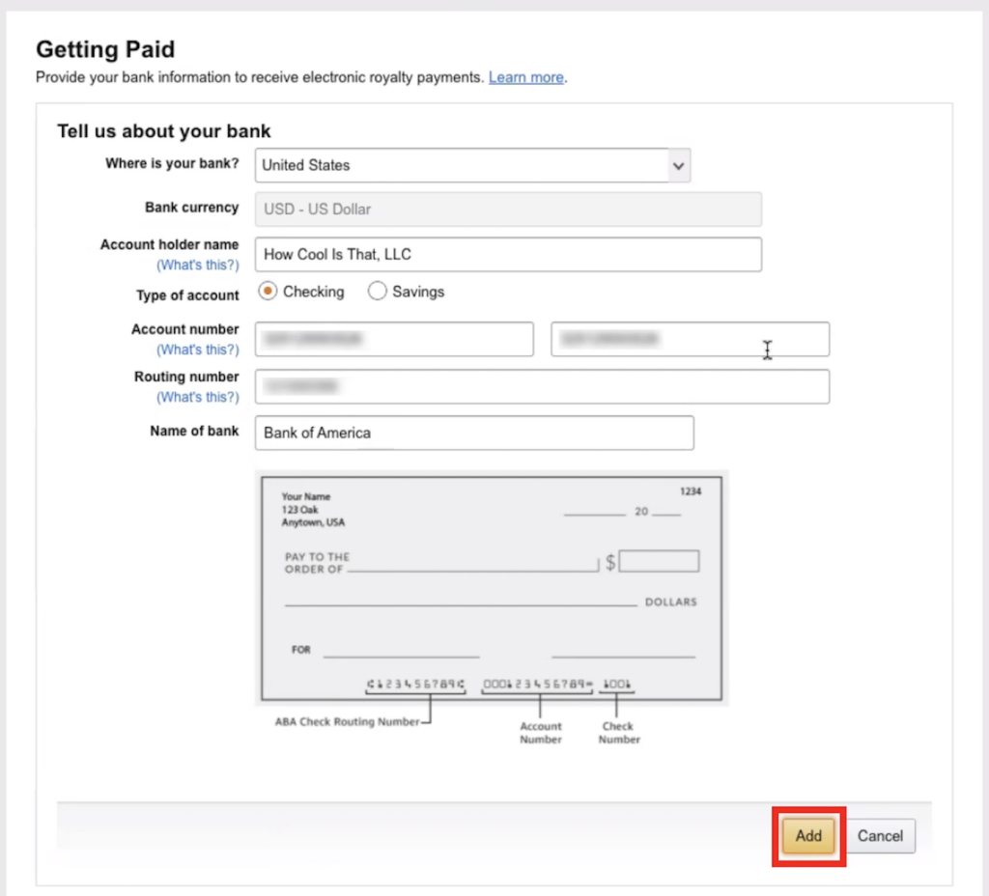The height and width of the screenshot is (896, 989).
Task: Select the Checking account radio button
Action: coord(267,291)
